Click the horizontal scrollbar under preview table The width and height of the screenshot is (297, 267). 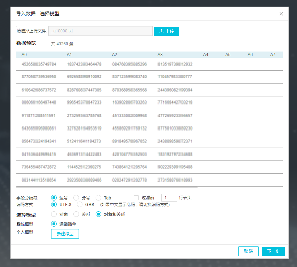click(x=107, y=187)
